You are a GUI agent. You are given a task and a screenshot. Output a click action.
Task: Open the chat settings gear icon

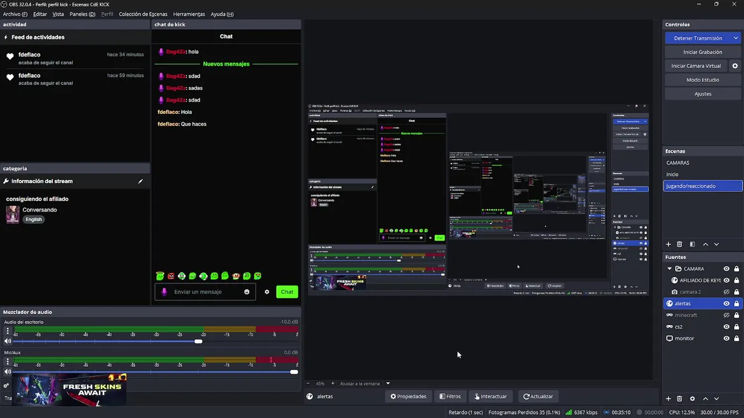coord(267,292)
